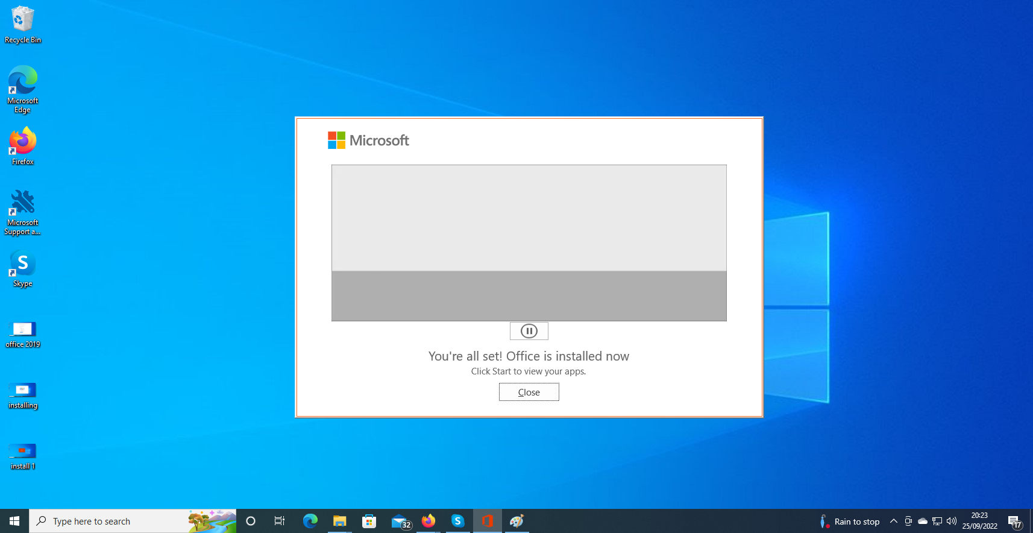Click the Close button in Office installer
1033x533 pixels.
click(x=529, y=392)
